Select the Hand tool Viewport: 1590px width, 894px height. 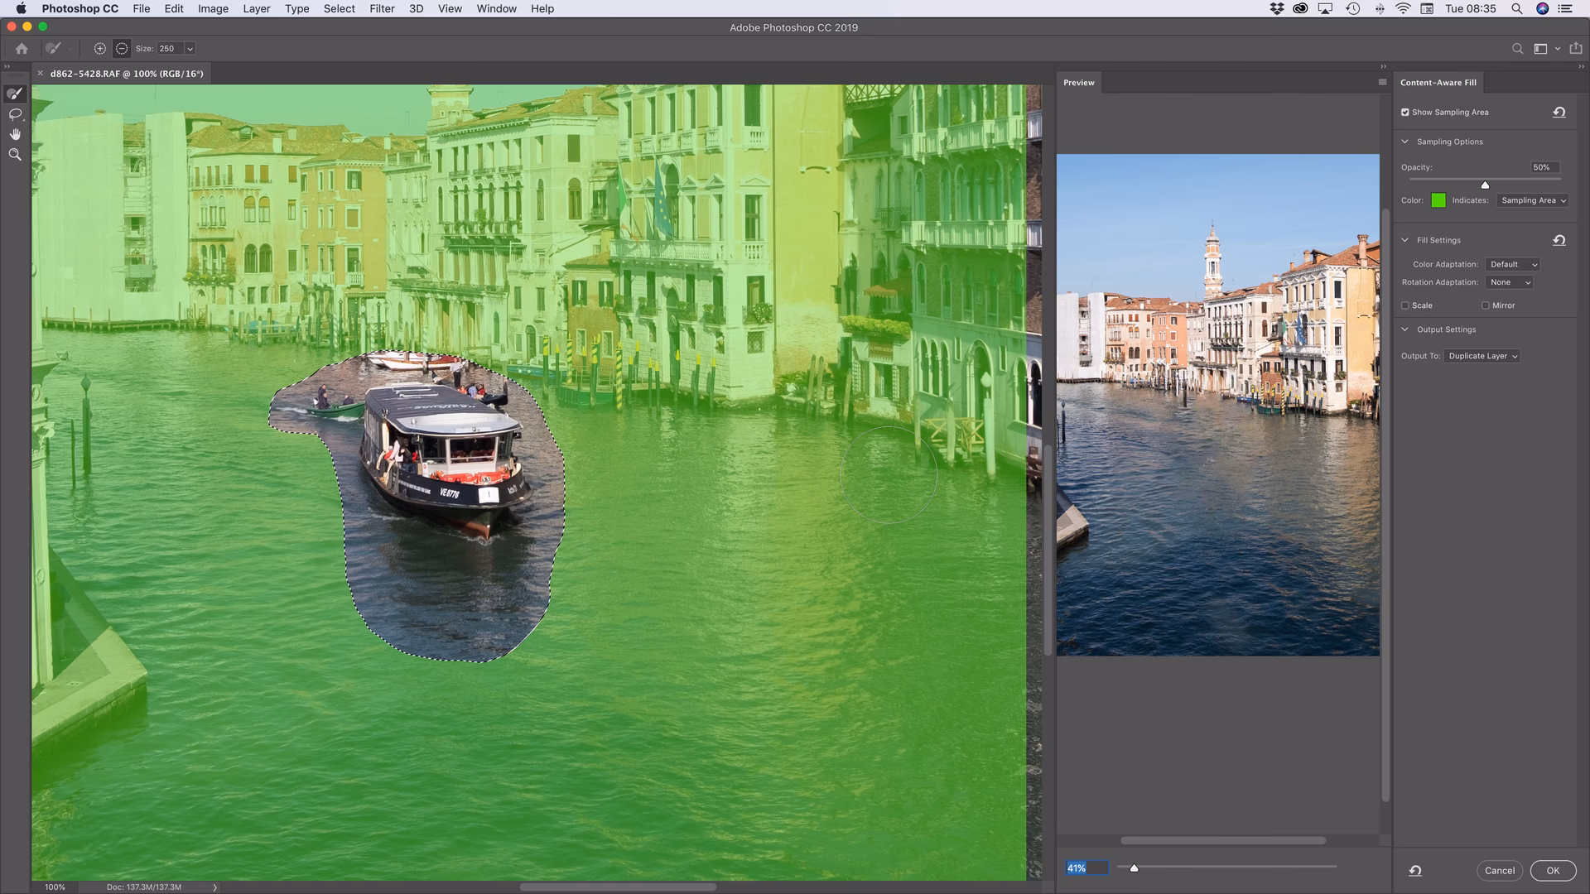coord(14,134)
